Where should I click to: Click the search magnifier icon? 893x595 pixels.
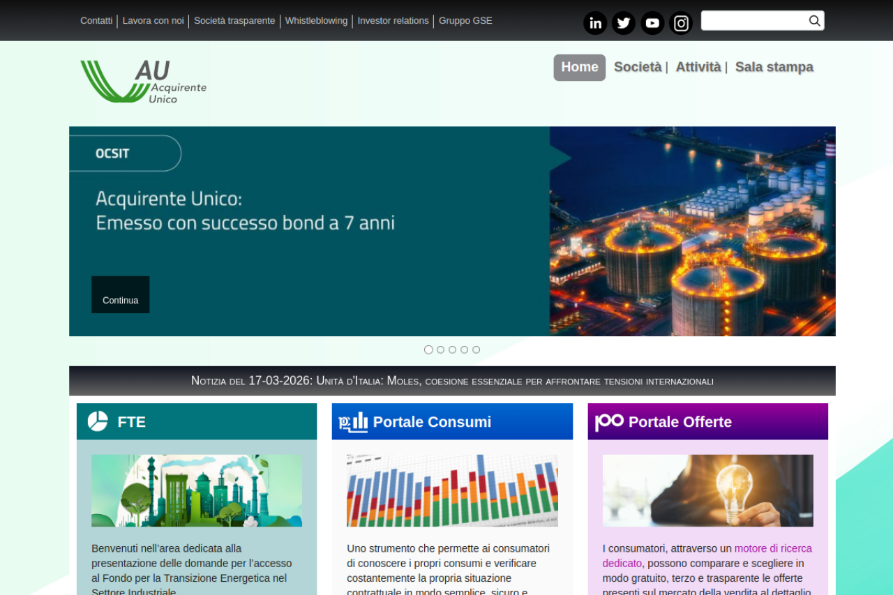814,21
